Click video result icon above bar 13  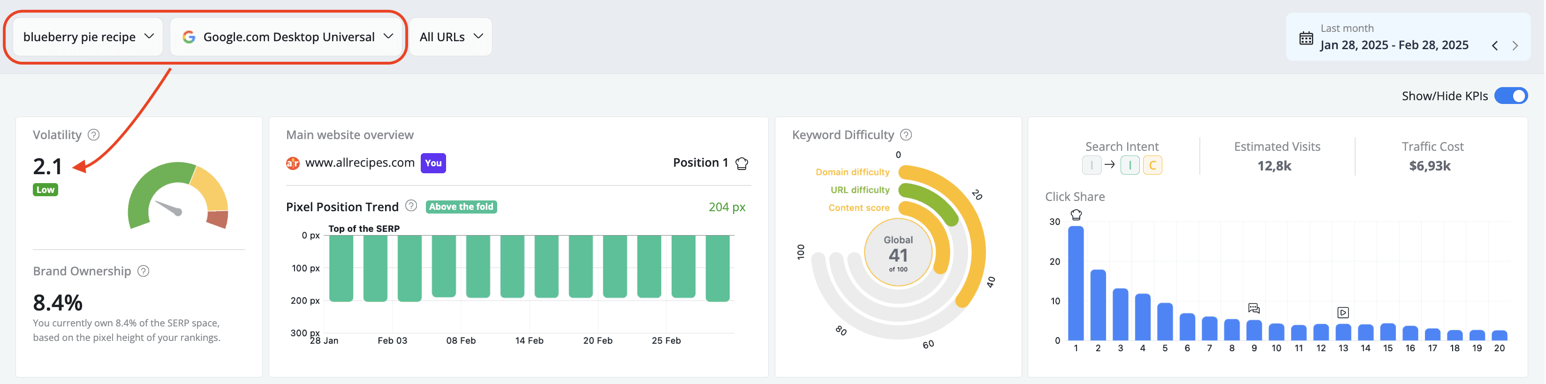click(x=1343, y=313)
